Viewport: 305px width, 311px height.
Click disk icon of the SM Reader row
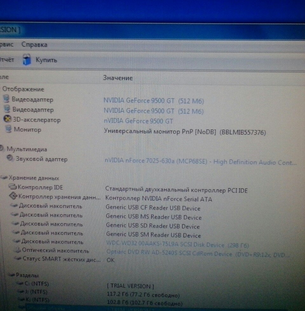pos(16,232)
